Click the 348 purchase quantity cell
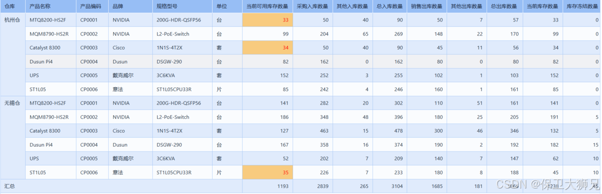602x194 pixels. pyautogui.click(x=313, y=117)
